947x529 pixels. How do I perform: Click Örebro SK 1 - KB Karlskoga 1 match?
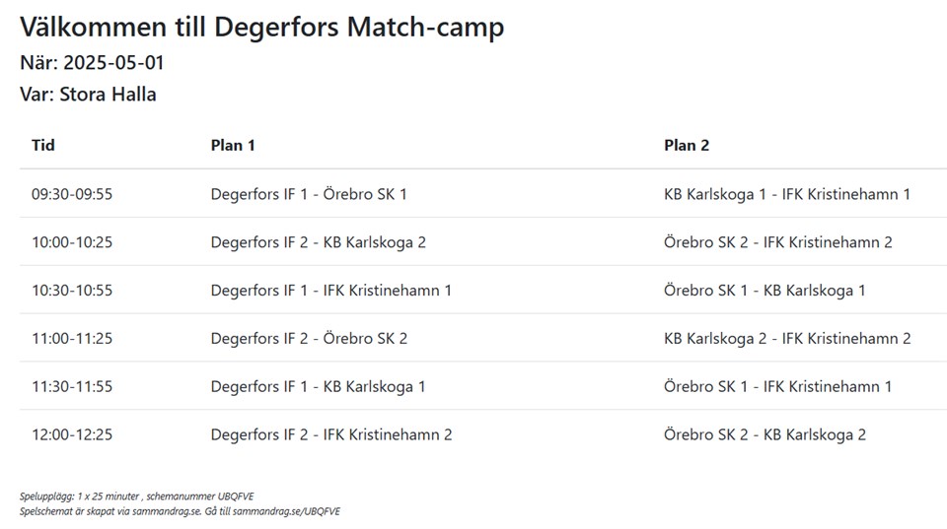[x=765, y=291]
